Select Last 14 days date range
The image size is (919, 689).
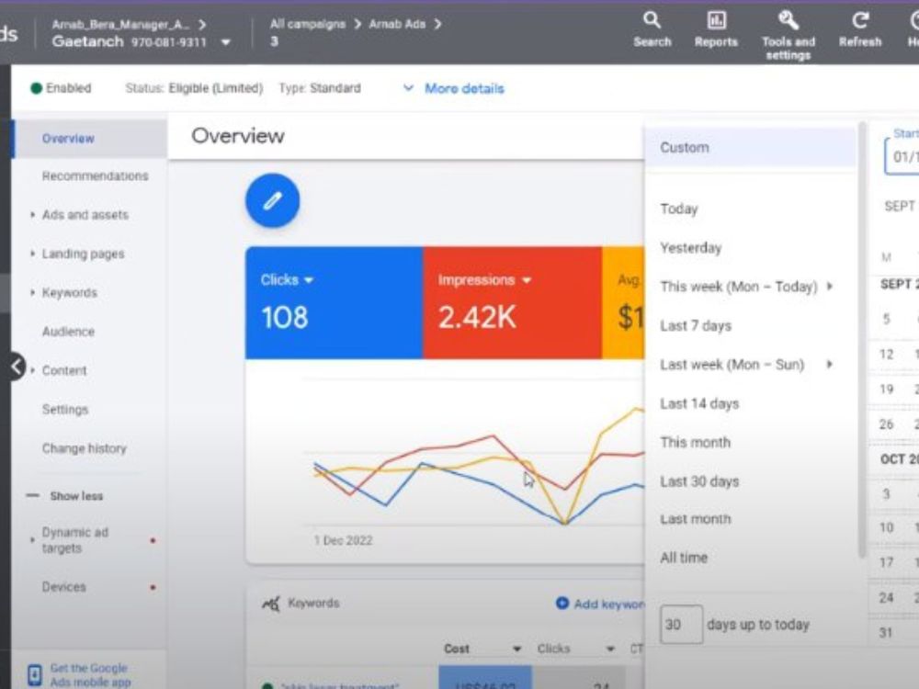pos(699,403)
